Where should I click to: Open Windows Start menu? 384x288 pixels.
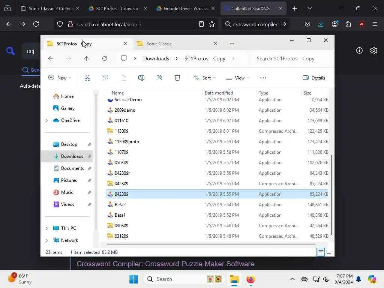point(134,279)
